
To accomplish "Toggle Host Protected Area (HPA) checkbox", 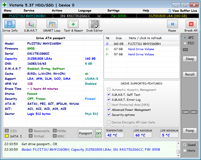I will click(109, 105).
